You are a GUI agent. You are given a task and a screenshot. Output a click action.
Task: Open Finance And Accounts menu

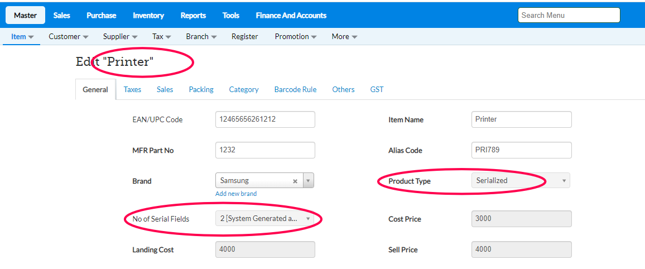point(291,15)
